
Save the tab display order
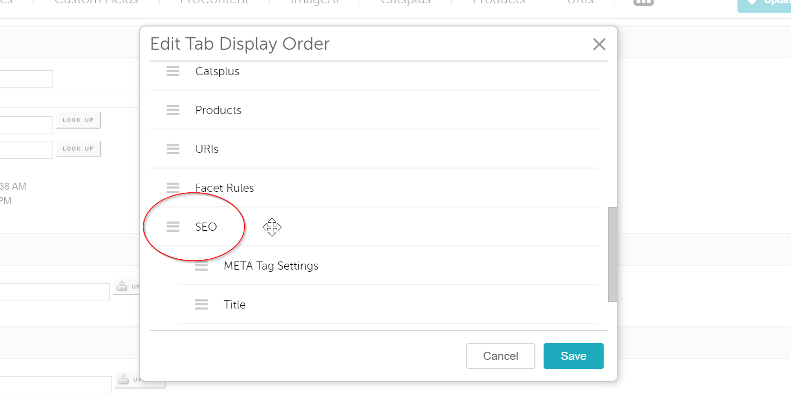(573, 356)
